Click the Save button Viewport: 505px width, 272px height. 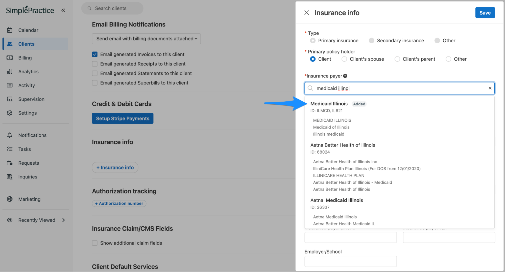(485, 13)
